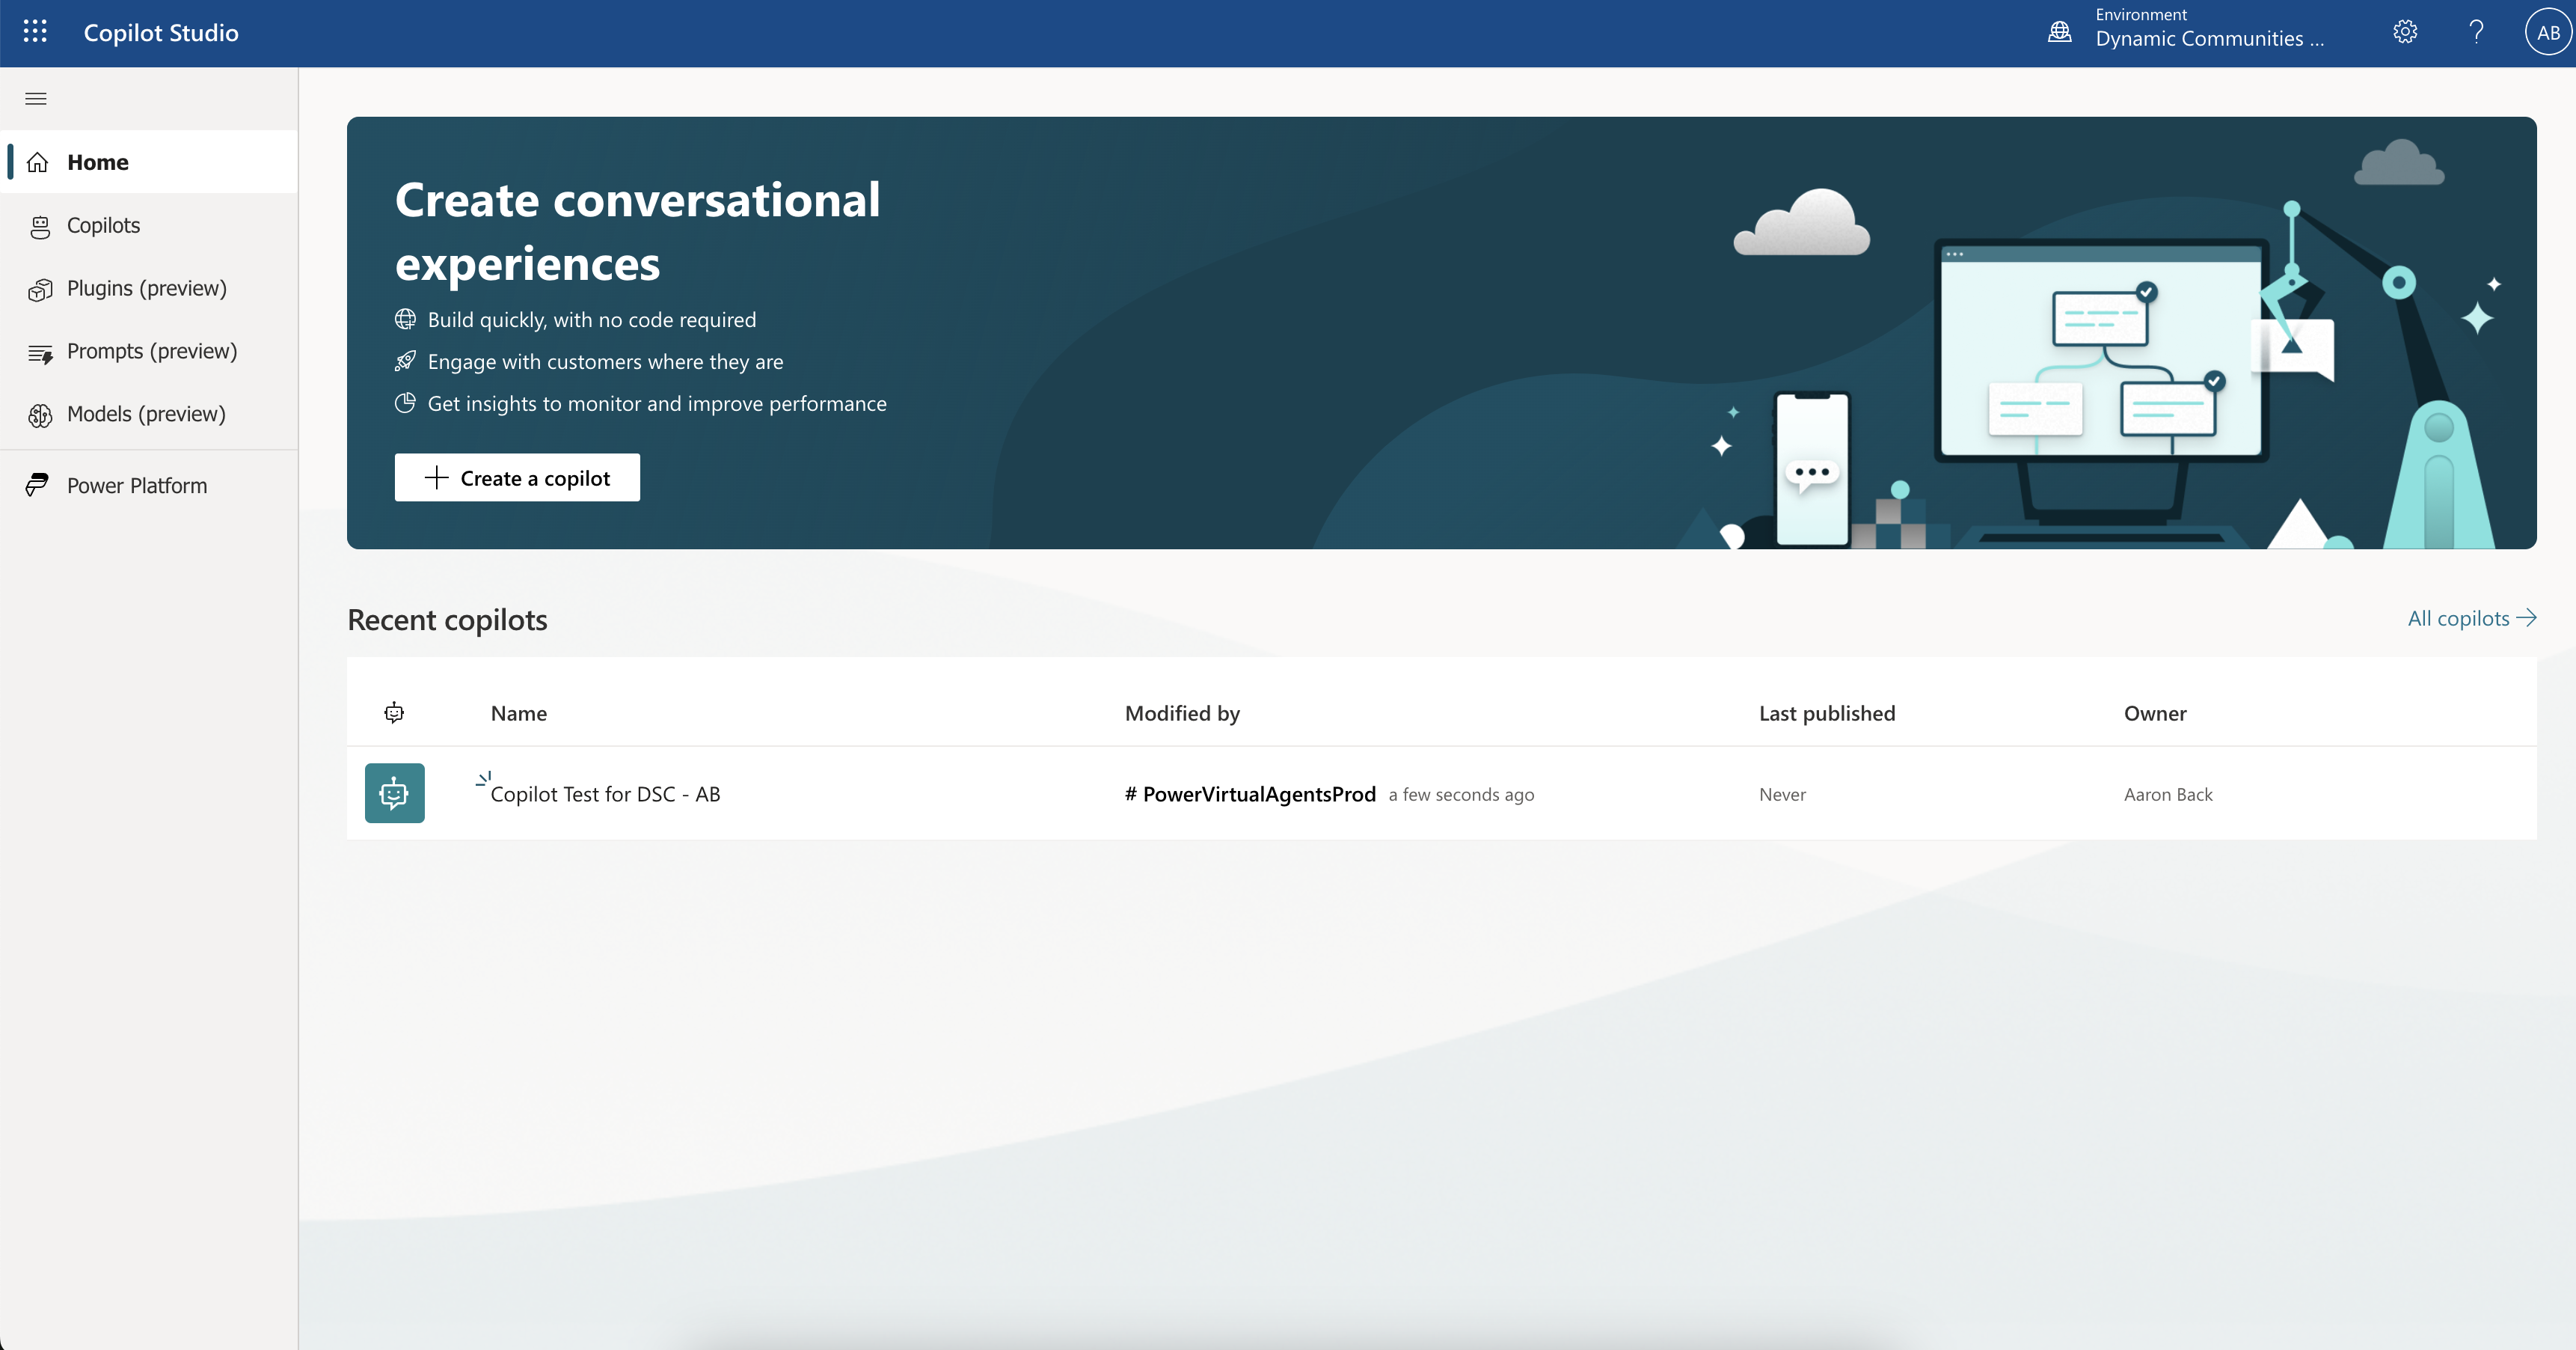
Task: Click the bot icon column header
Action: click(x=394, y=712)
